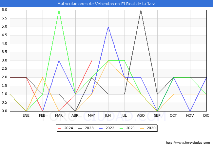Click the MAY month axis label

[x=91, y=115]
